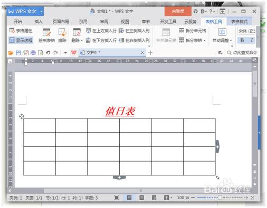Click the 未登录 login button
The height and width of the screenshot is (208, 267).
[x=178, y=12]
